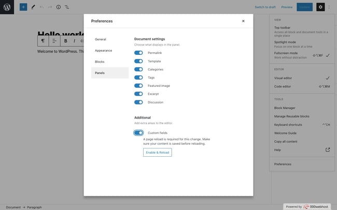Open Keyboard shortcuts menu item
The width and height of the screenshot is (337, 210).
302,125
